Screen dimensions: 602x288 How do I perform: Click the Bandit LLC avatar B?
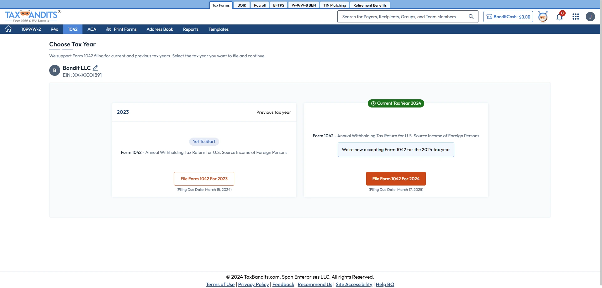click(55, 71)
